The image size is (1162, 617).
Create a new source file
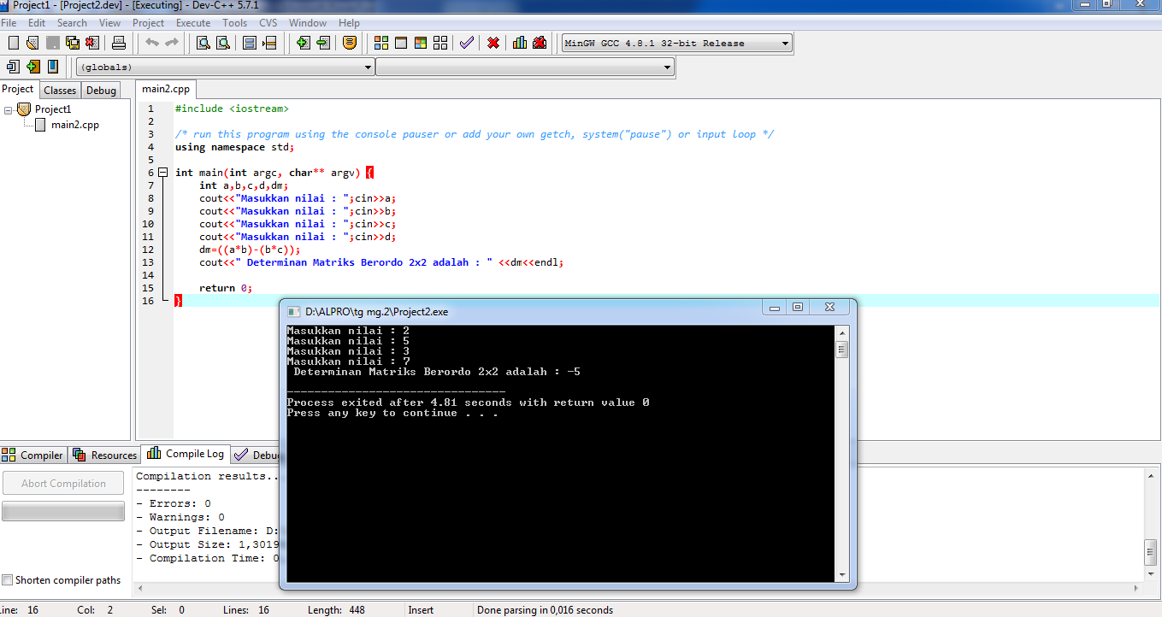pos(13,43)
